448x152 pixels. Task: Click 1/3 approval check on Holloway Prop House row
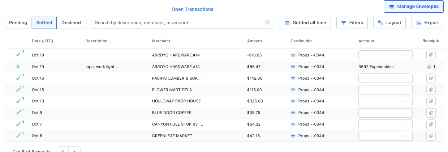click(x=20, y=100)
